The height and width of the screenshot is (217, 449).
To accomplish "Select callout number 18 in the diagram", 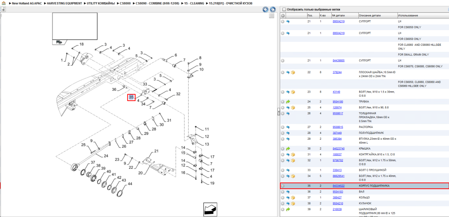I will point(81,44).
